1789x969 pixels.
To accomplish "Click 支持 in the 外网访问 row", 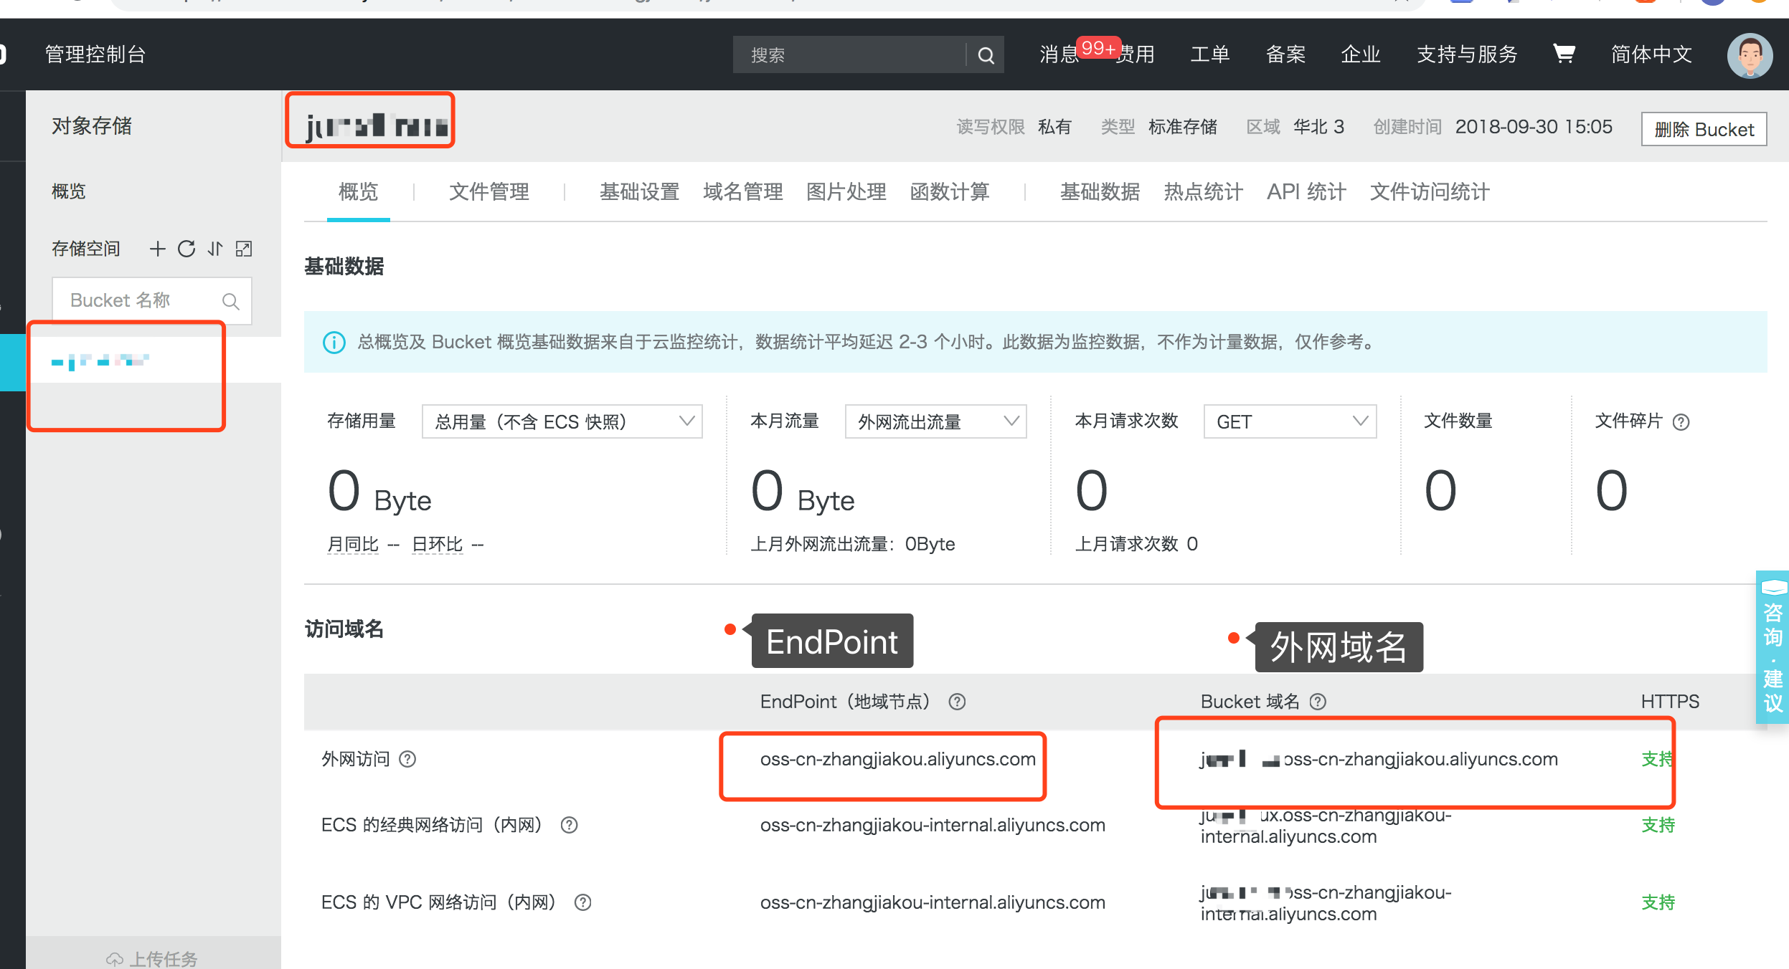I will point(1658,759).
